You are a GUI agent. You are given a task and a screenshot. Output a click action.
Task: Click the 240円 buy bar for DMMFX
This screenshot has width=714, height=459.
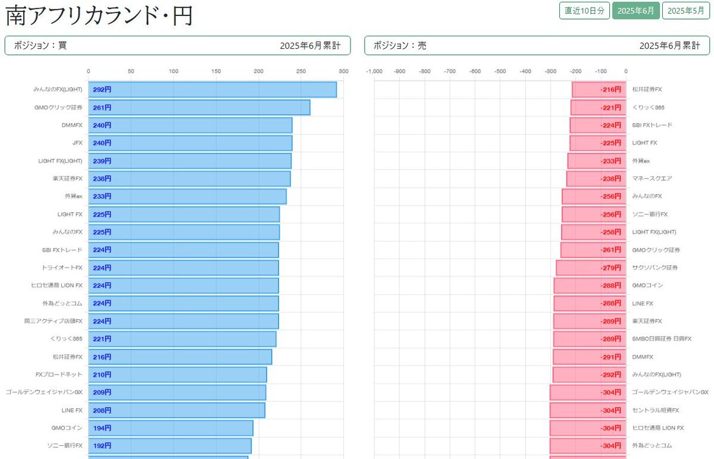point(190,125)
